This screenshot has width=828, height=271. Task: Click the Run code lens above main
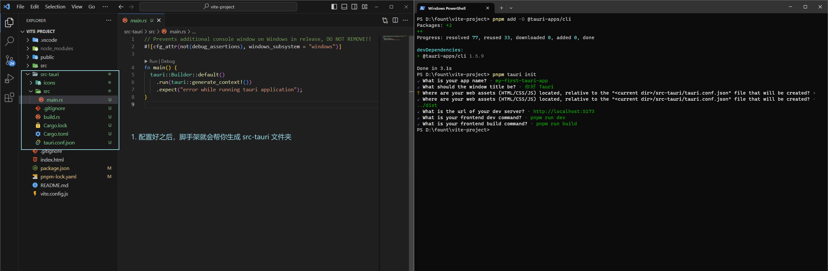[151, 61]
